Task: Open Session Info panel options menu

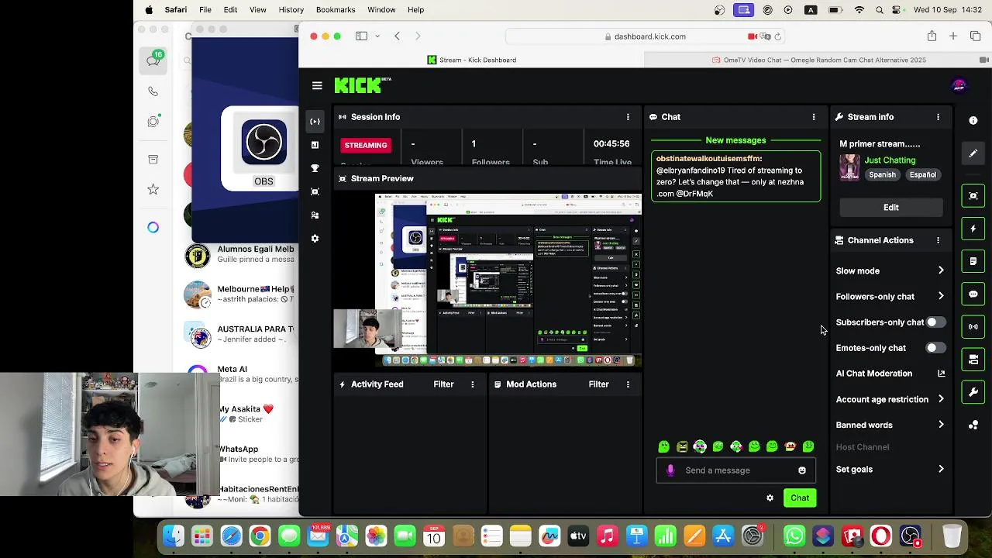Action: 628,117
